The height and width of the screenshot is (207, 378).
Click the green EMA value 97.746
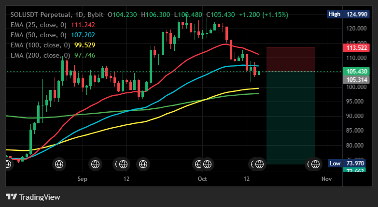point(84,55)
